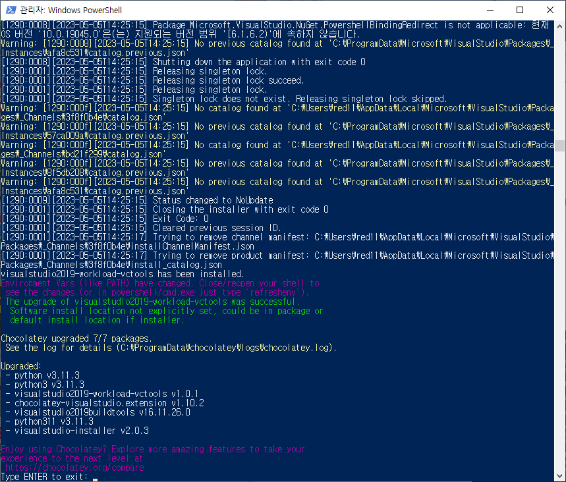Viewport: 566px width, 482px height.
Task: Click the scrollbar up arrow
Action: coord(559,26)
